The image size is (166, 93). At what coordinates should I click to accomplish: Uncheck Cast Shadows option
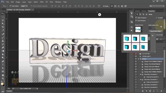point(136,20)
